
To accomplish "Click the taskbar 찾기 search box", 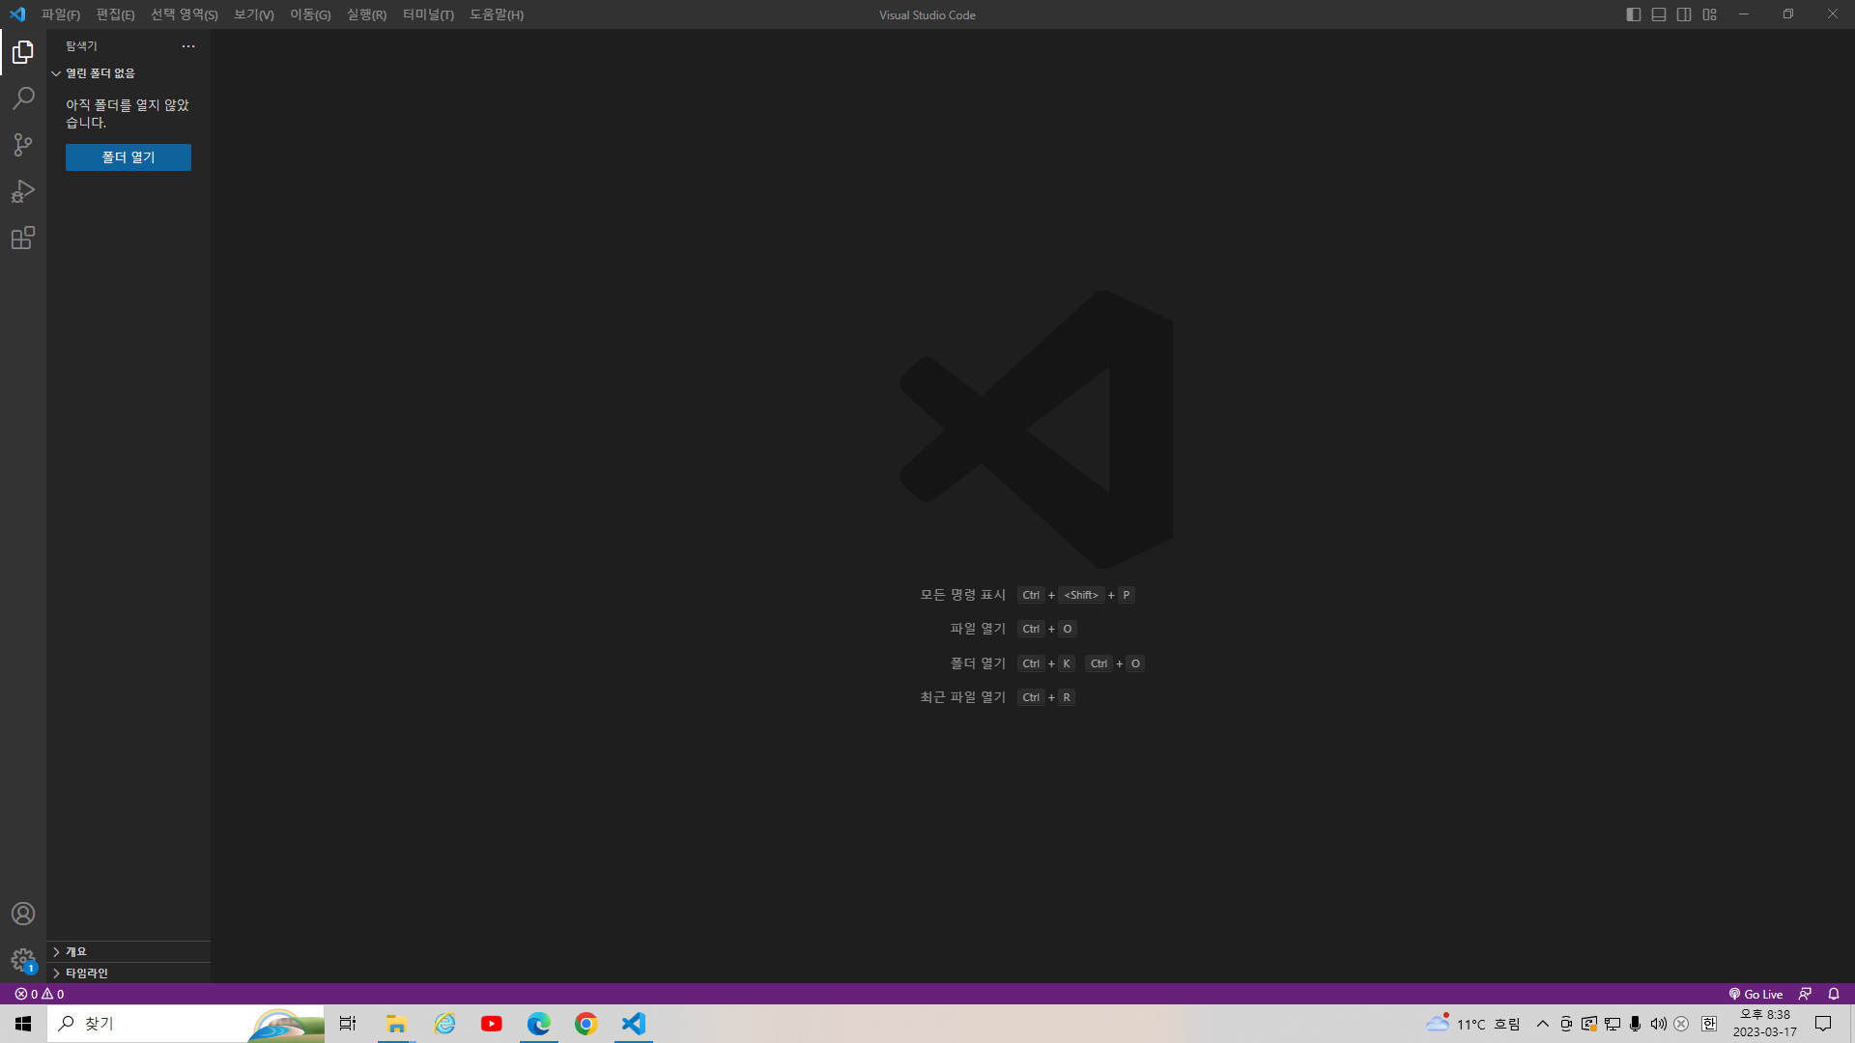I will [x=186, y=1024].
